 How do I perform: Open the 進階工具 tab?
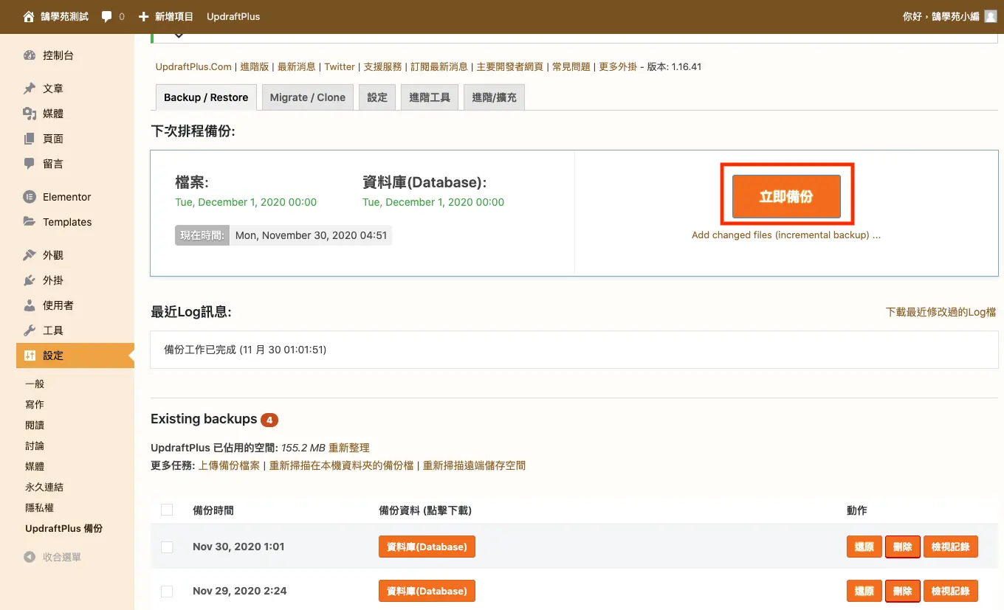[430, 97]
